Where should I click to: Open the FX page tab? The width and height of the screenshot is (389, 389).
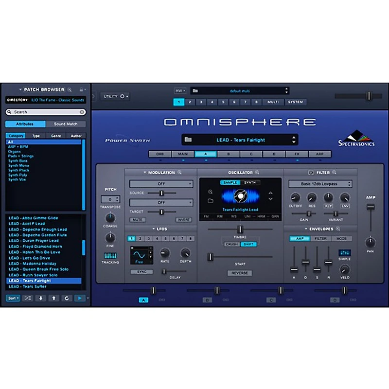pos(297,154)
